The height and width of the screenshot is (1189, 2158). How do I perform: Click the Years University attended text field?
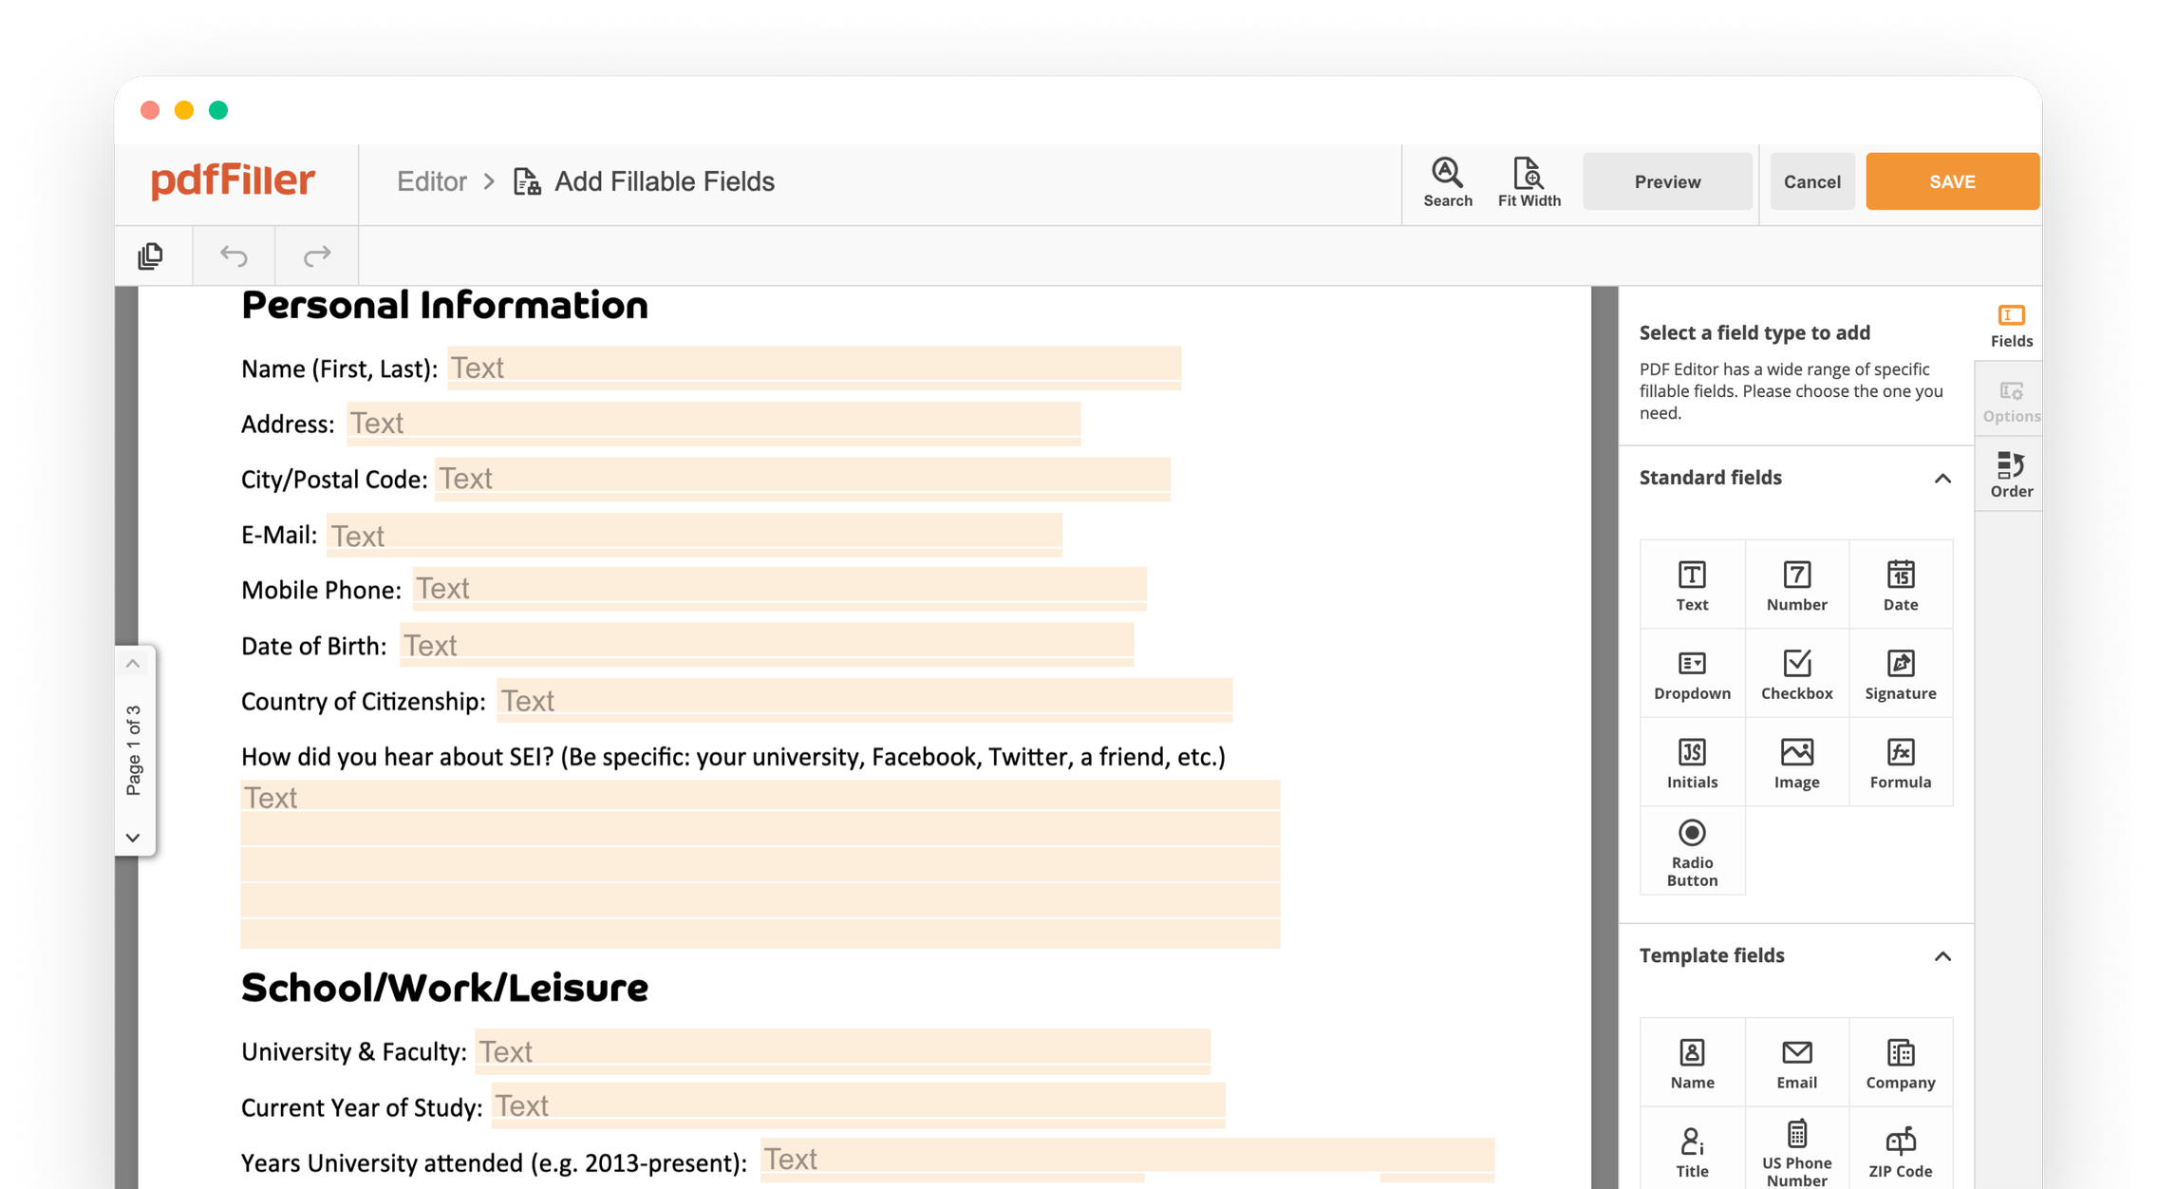tap(1127, 1160)
